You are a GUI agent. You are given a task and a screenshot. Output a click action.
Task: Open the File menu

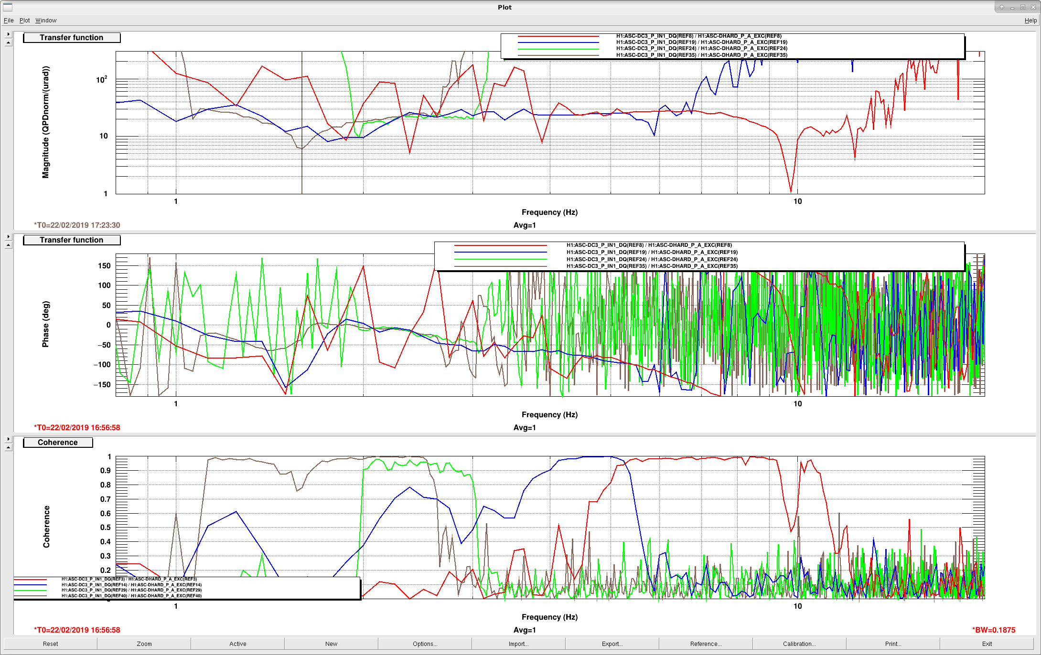(x=9, y=21)
